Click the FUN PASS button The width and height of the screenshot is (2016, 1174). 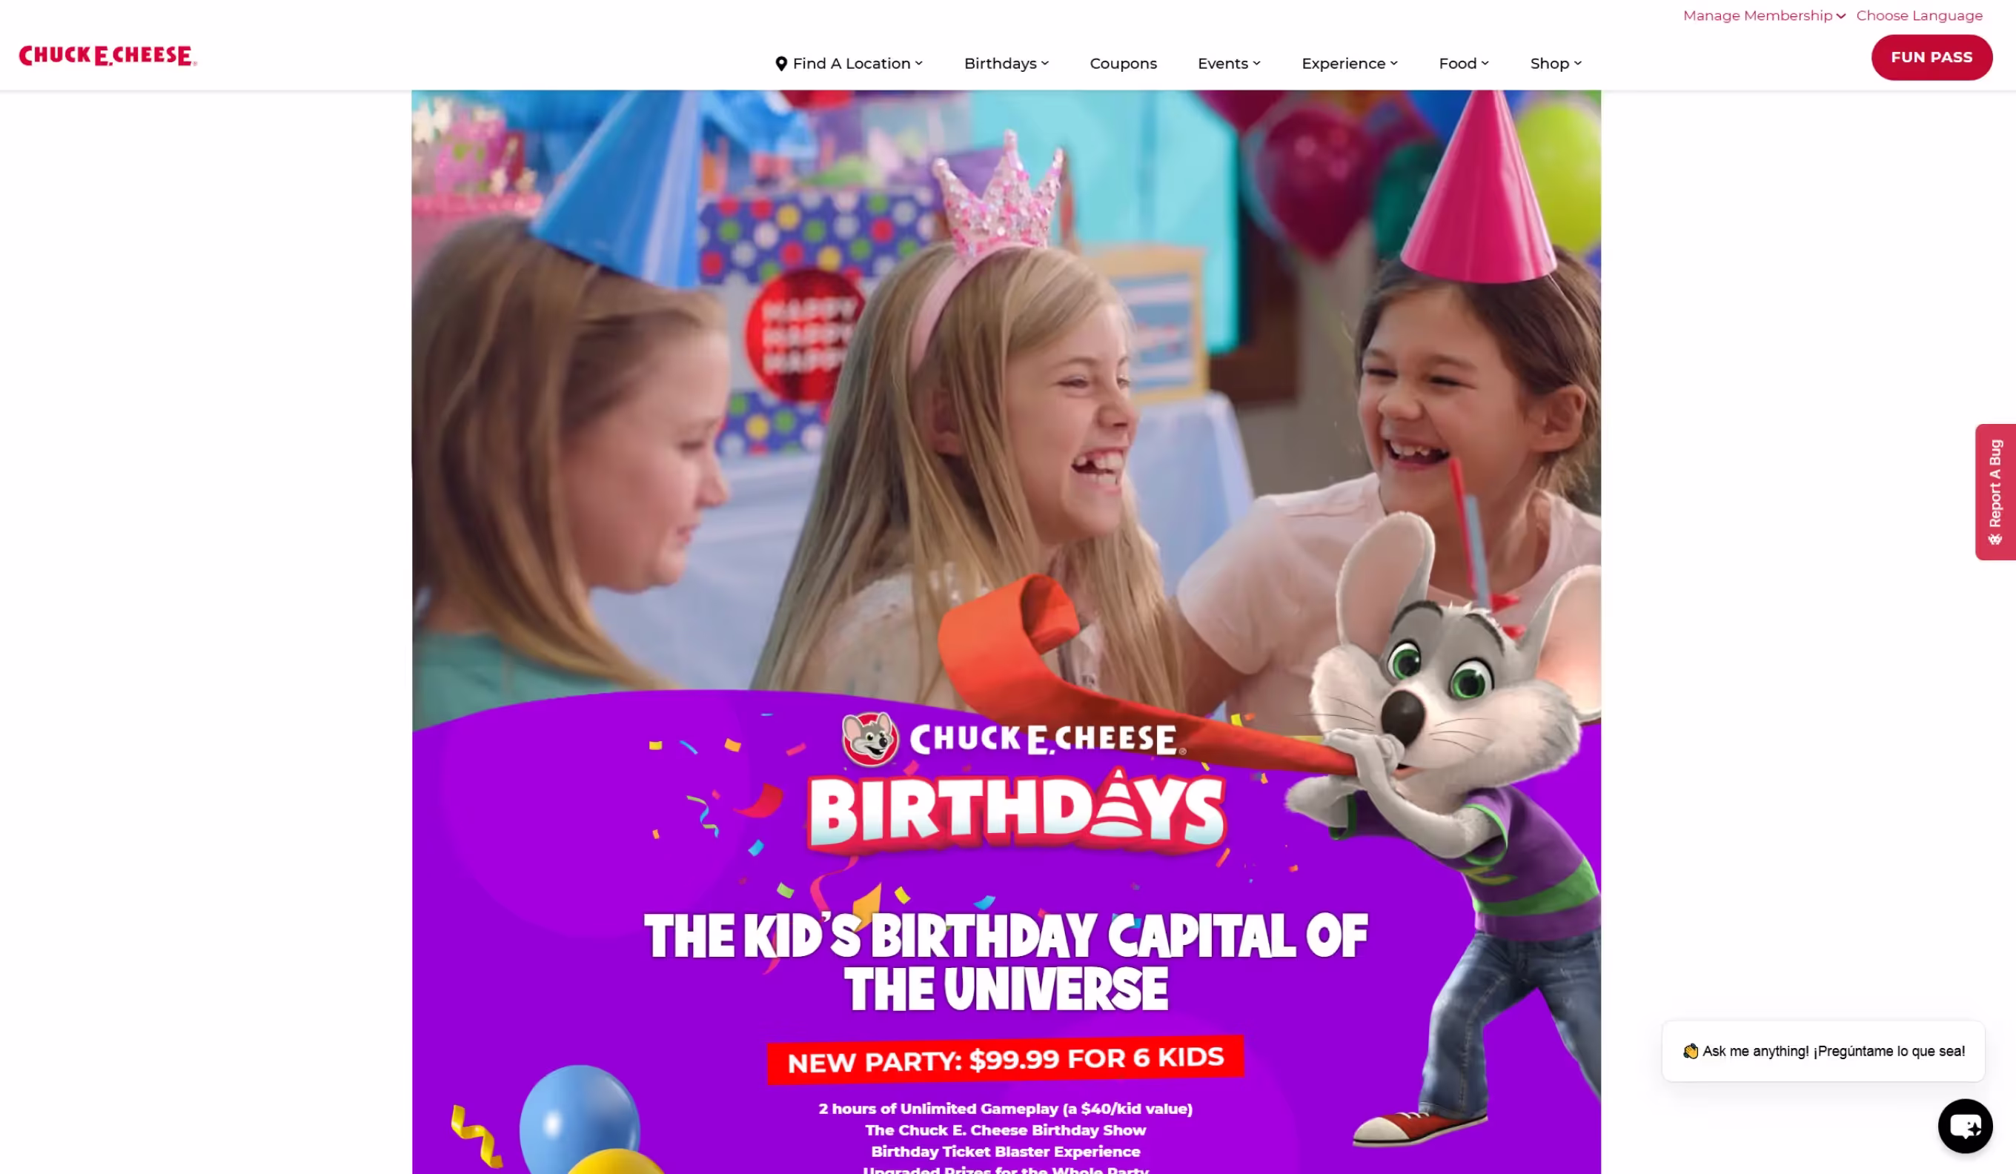point(1931,57)
